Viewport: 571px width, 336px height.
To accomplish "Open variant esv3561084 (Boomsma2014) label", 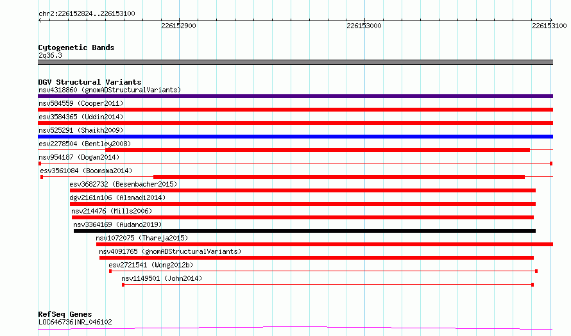I will pyautogui.click(x=86, y=171).
